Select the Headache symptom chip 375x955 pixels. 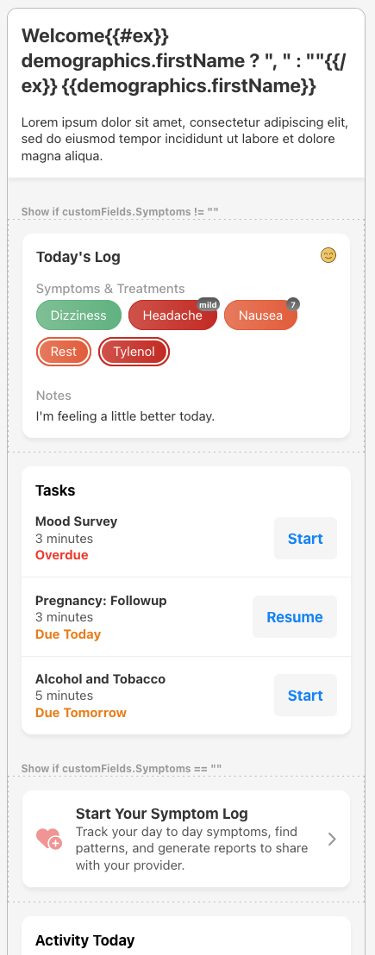(172, 315)
